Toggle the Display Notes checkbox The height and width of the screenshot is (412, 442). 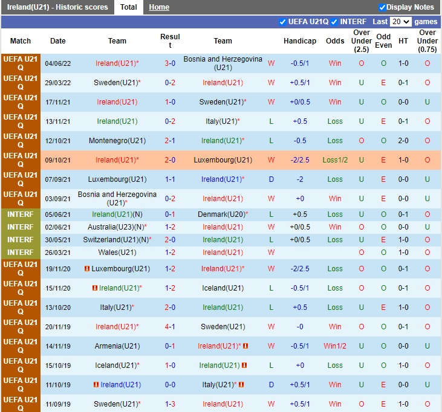[382, 7]
